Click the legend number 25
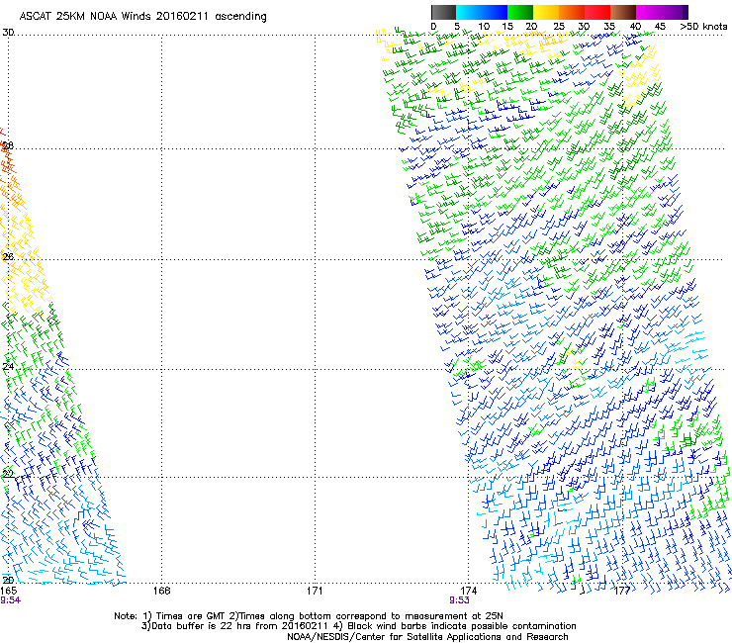The width and height of the screenshot is (732, 643). (x=559, y=27)
